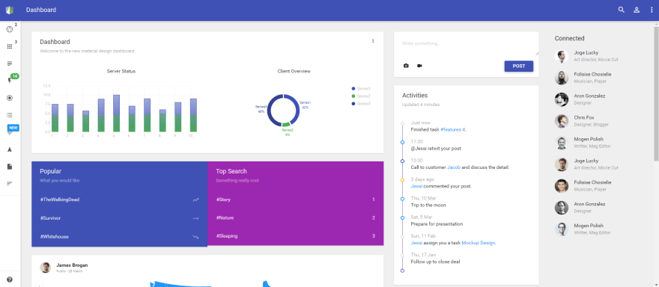Image resolution: width=659 pixels, height=287 pixels.
Task: Click the James Brogan post author name
Action: point(73,265)
